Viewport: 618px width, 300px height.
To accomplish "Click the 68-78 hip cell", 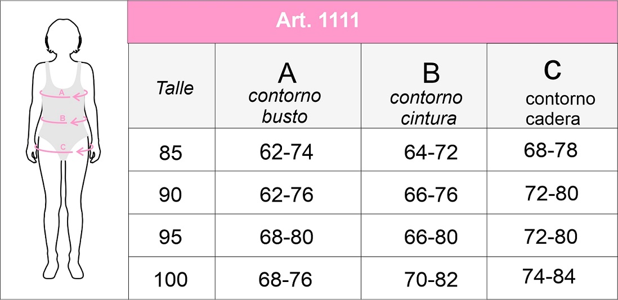I will point(550,151).
